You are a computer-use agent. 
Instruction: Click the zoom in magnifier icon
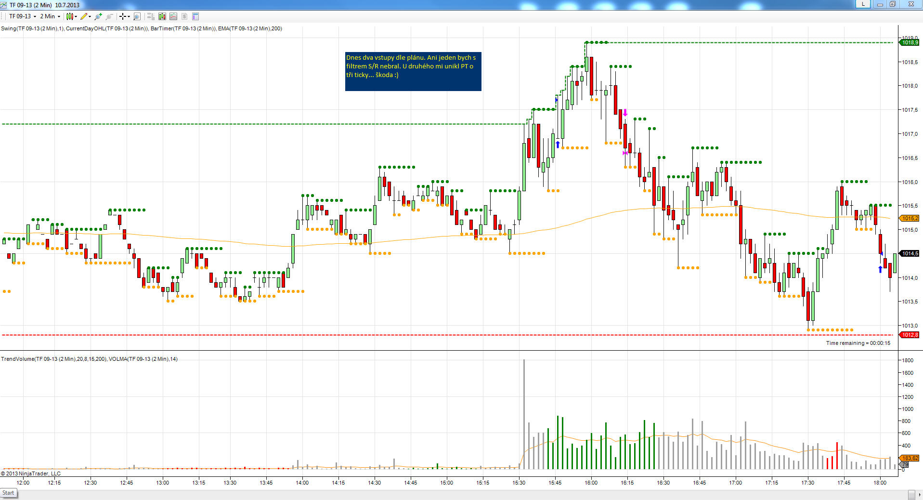(x=98, y=16)
